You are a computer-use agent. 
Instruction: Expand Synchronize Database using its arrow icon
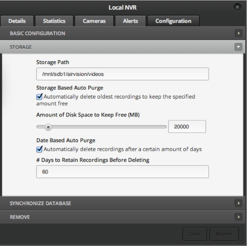point(238,203)
